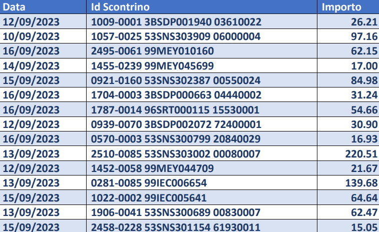Select cell 0570-0003 53SNS300799 20840029
Image resolution: width=379 pixels, height=232 pixels.
(x=202, y=139)
